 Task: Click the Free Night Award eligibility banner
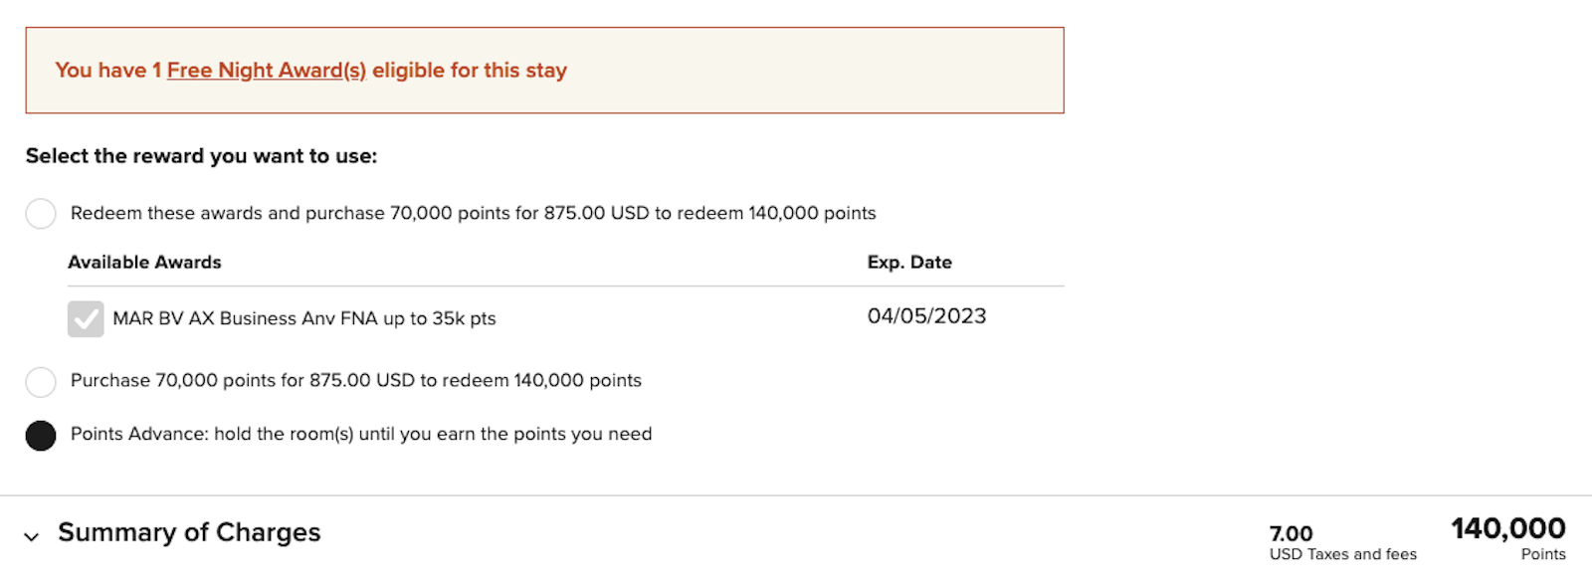547,70
